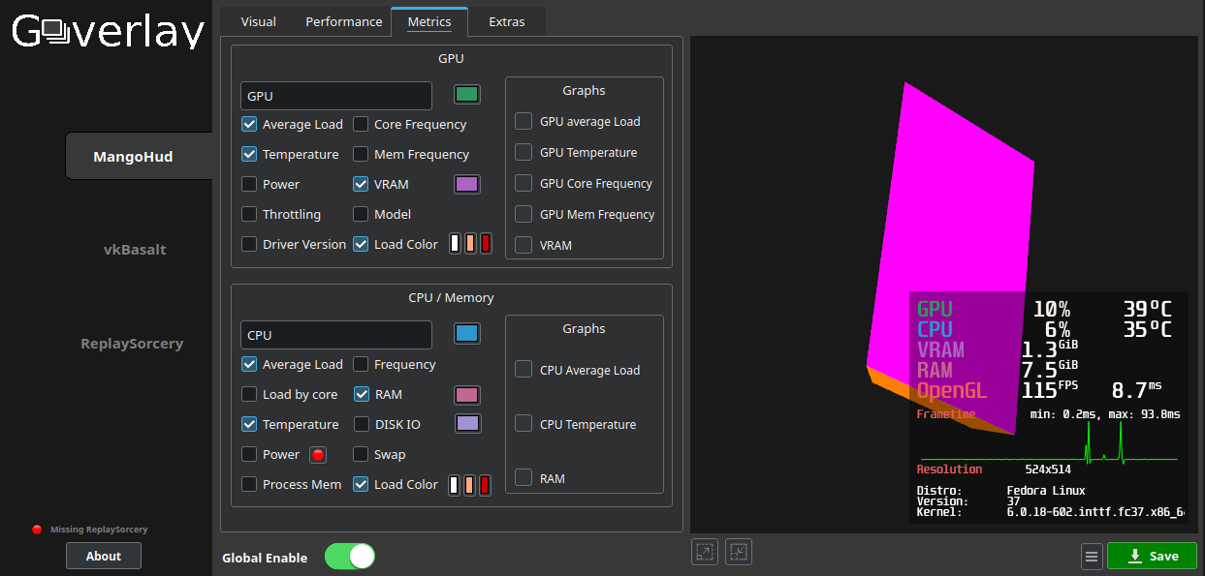Uncheck CPU Average Load checkbox
The width and height of the screenshot is (1205, 576).
point(249,364)
